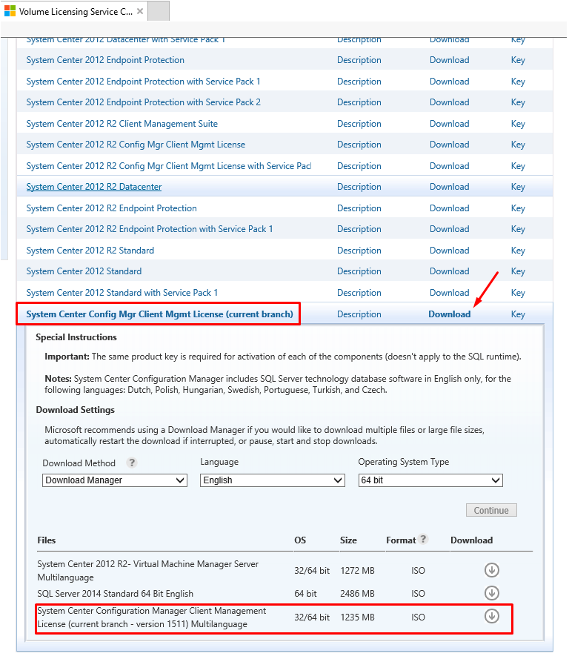Click download icon for Configuration Manager Client Management License
This screenshot has width=569, height=659.
point(491,617)
